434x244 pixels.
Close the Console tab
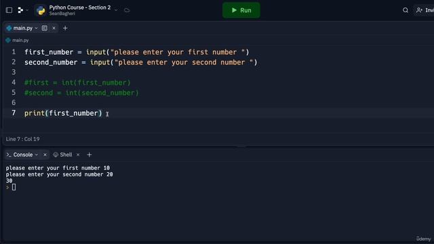[x=45, y=155]
